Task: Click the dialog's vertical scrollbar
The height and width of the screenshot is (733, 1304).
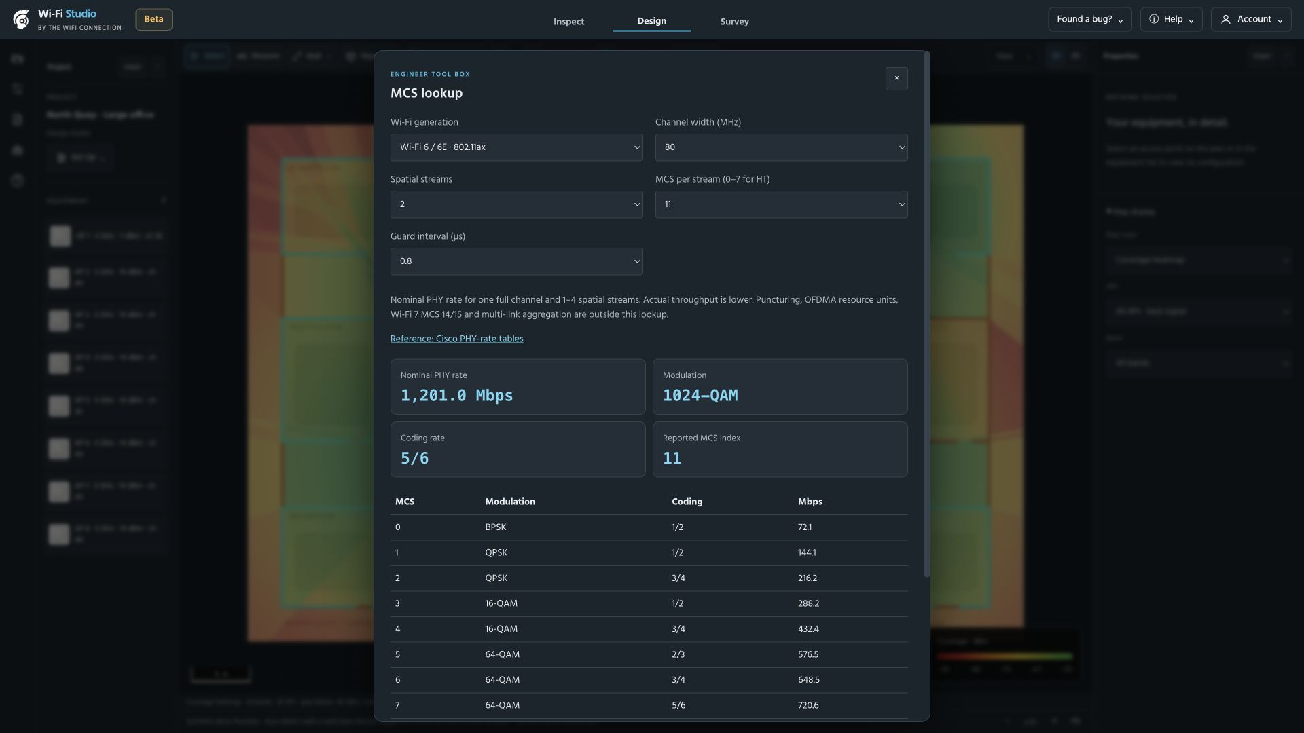Action: tap(927, 315)
